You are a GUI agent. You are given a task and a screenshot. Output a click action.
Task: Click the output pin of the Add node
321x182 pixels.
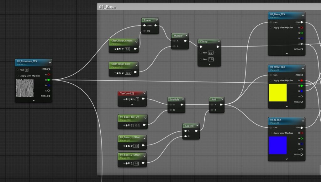pos(221,105)
